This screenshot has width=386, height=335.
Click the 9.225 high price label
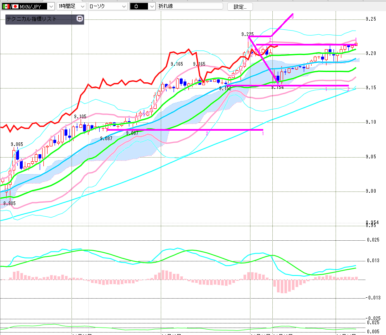coord(247,34)
